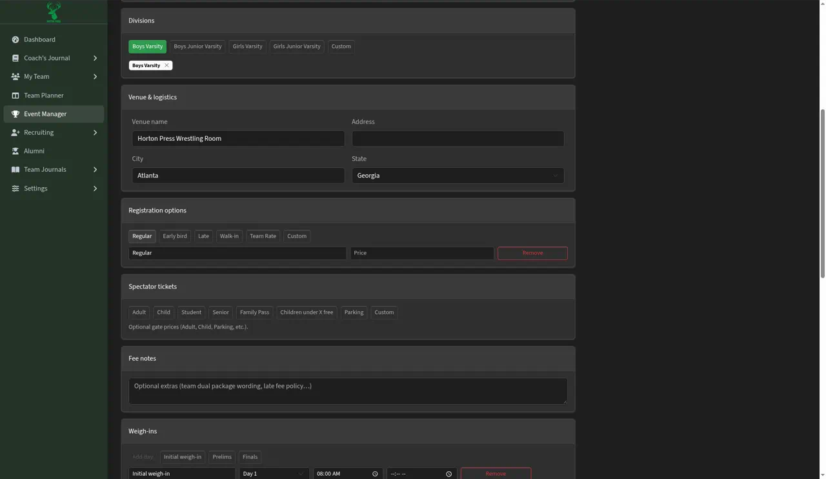Viewport: 826px width, 479px height.
Task: Click the Venue name input field
Action: (238, 139)
